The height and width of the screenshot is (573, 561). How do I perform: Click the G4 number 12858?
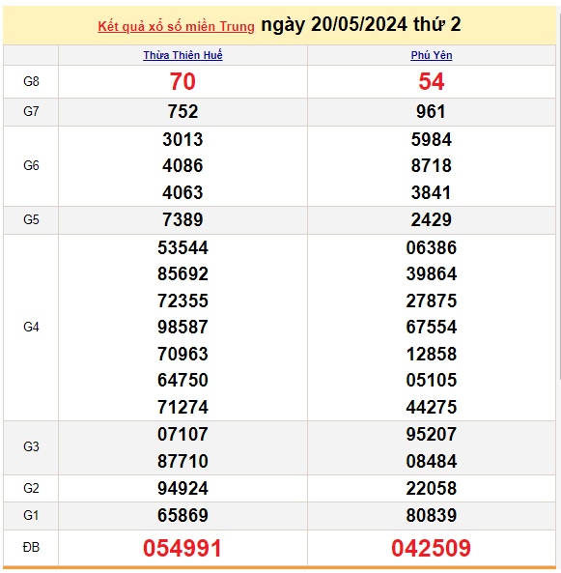(432, 354)
